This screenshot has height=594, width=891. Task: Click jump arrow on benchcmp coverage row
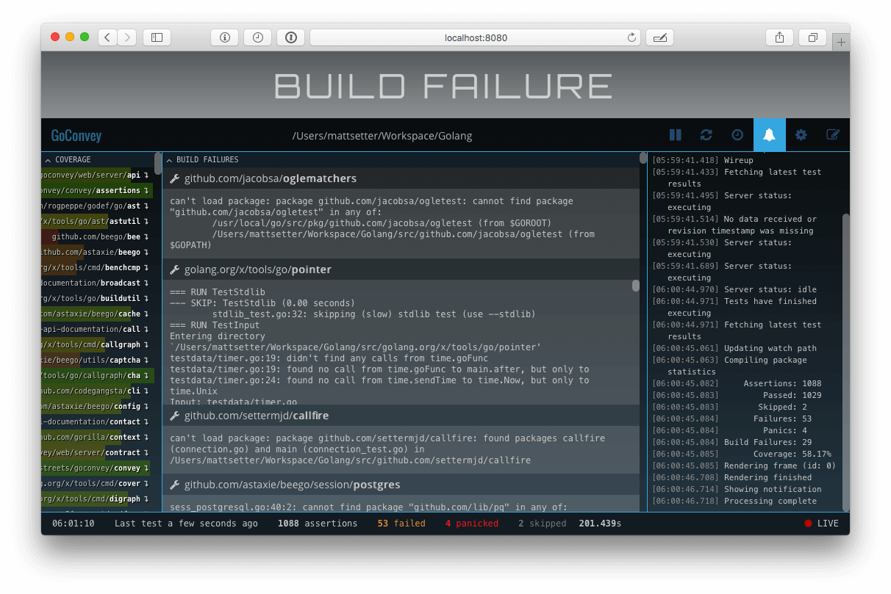pyautogui.click(x=147, y=267)
